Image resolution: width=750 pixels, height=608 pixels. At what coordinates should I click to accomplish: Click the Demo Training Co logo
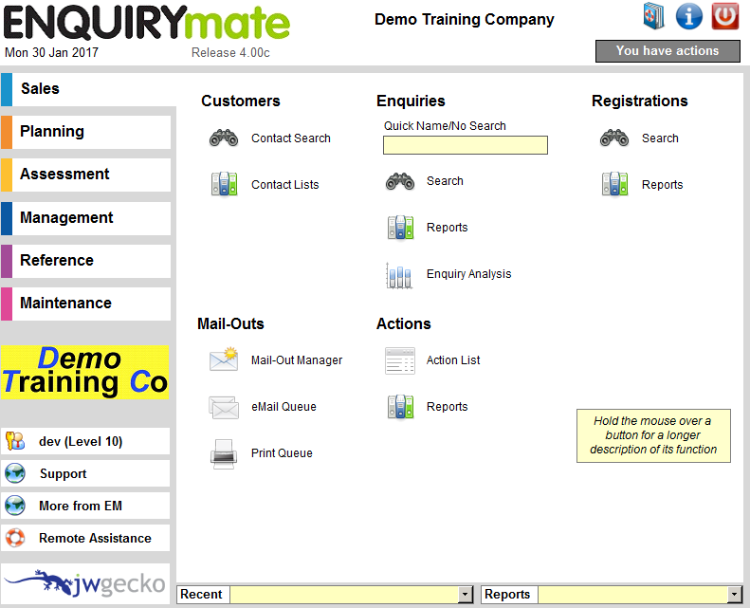click(84, 372)
